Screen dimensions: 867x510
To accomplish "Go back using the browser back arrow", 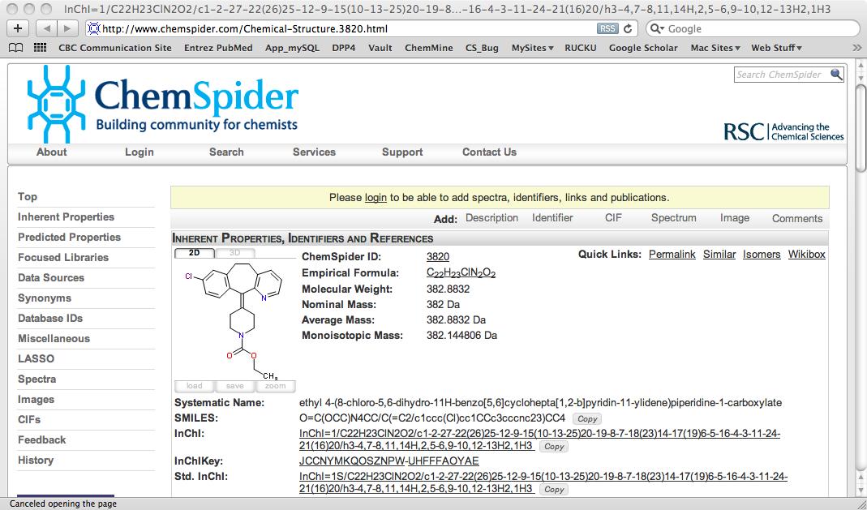I will coord(46,28).
